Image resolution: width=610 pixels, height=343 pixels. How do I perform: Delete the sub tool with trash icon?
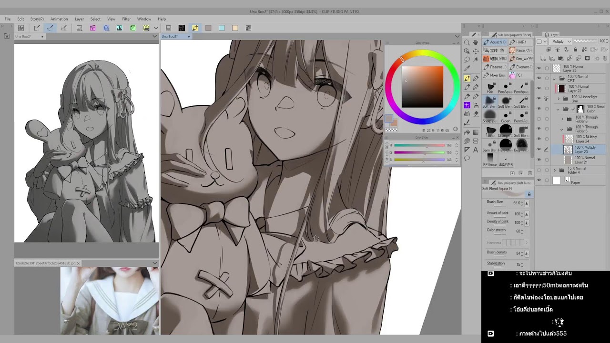(x=530, y=173)
